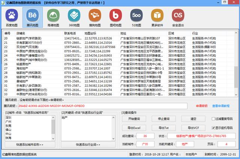Image resolution: width=240 pixels, height=159 pixels.
Task: Uncheck the 显示座机号码 checkbox
Action: 213,128
